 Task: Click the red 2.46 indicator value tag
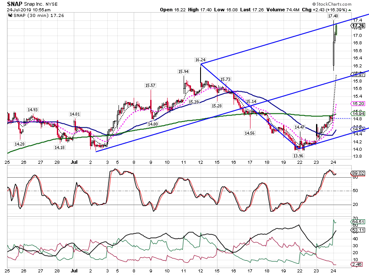click(357, 265)
